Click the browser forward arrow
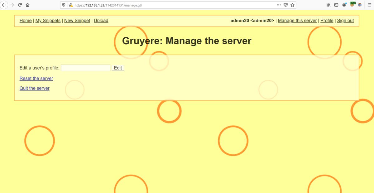The image size is (374, 193). coord(12,5)
